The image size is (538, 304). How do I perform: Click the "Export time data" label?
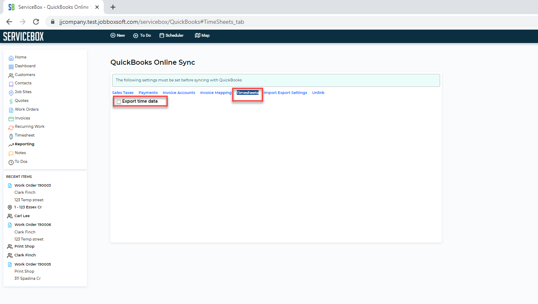(140, 101)
